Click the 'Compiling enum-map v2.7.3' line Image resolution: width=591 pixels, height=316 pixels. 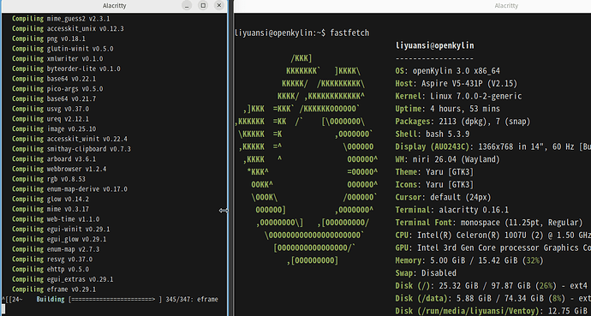click(56, 249)
